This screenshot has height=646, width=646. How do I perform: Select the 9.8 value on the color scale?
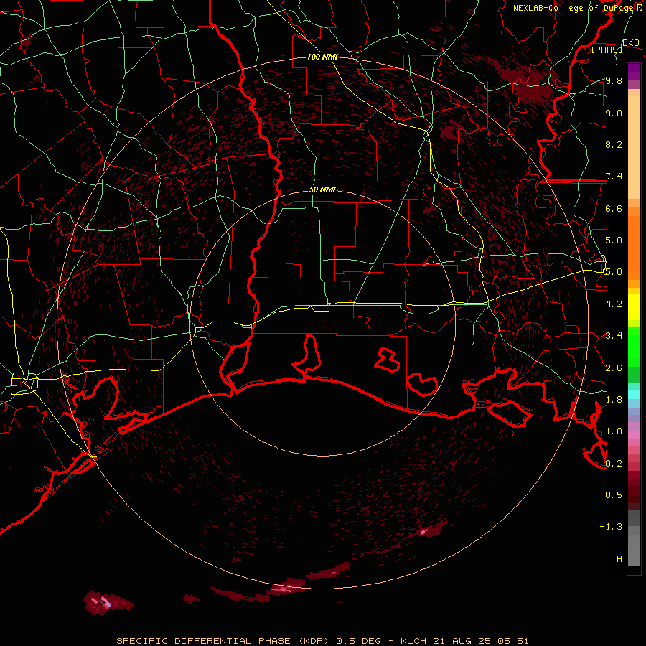[x=614, y=81]
